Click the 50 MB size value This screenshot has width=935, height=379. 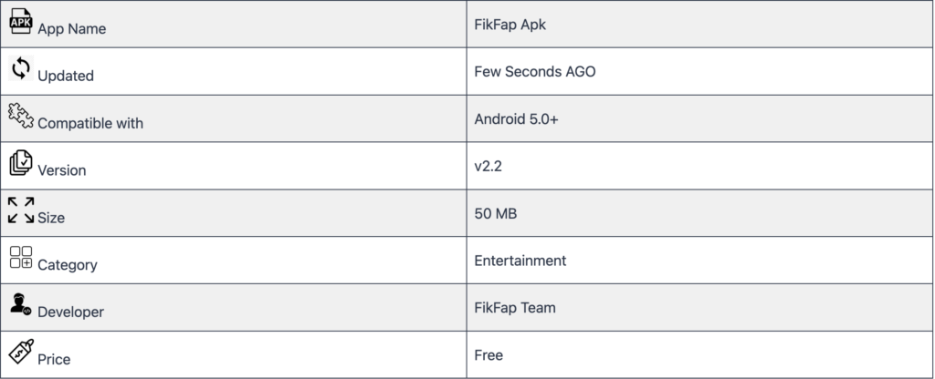pos(495,213)
